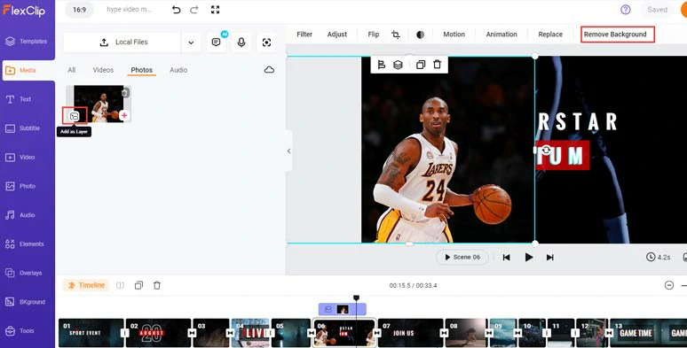
Task: Skip to the next scene
Action: click(x=549, y=258)
